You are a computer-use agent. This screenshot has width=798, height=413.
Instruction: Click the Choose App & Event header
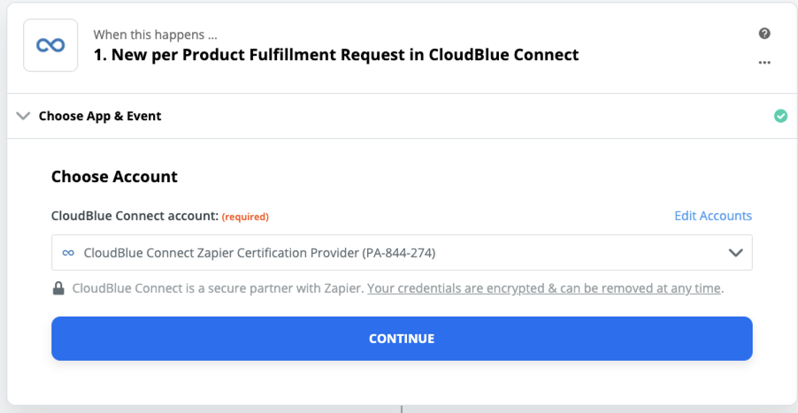[100, 116]
